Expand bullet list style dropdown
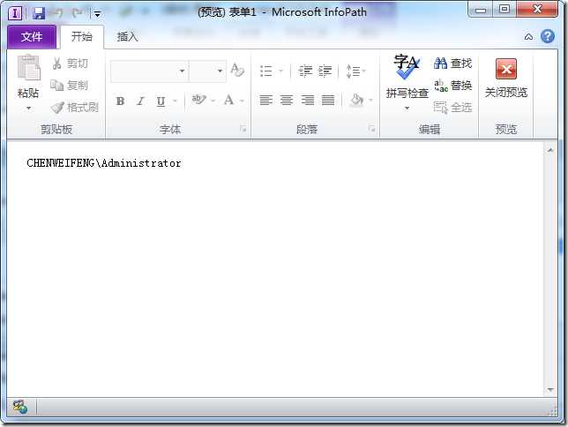The width and height of the screenshot is (568, 427). 280,71
